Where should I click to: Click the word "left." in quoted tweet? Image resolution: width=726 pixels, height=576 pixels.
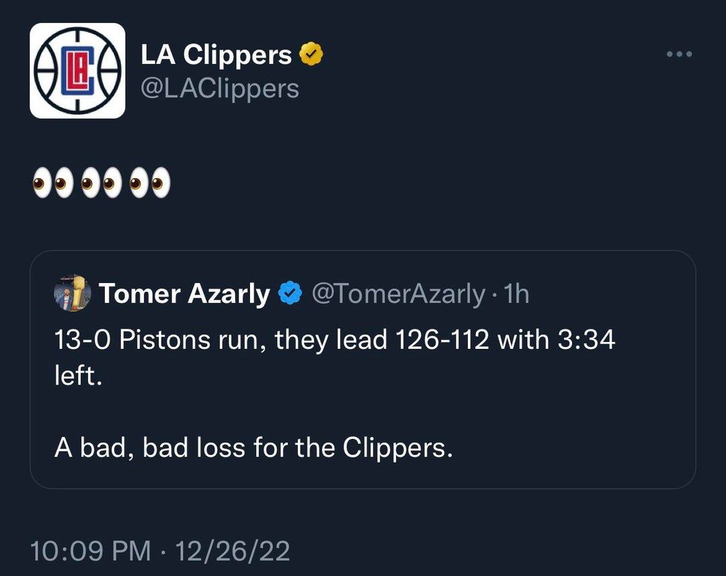[78, 376]
